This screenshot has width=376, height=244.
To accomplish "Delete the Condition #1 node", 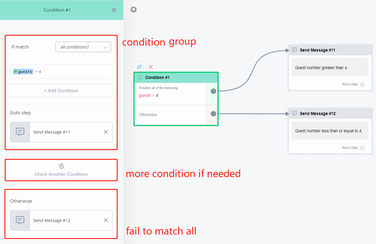I will 151,67.
